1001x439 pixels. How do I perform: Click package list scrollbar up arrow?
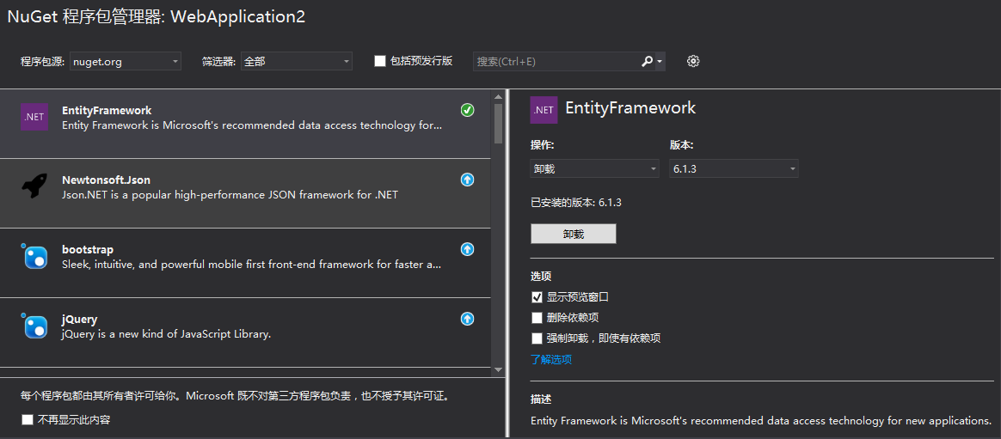(499, 96)
